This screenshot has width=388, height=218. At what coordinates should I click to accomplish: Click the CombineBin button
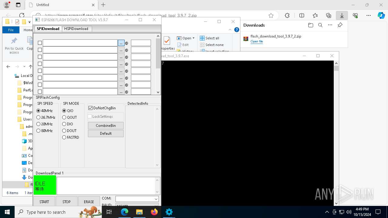coord(106,126)
